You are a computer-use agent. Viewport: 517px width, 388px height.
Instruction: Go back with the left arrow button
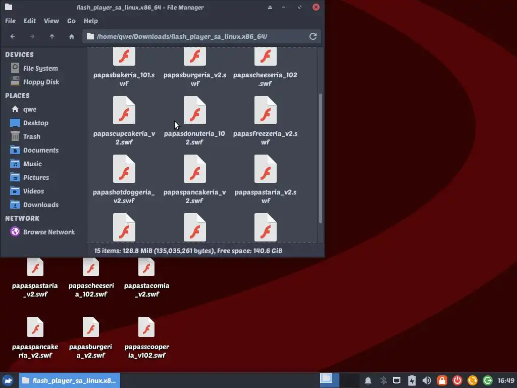(13, 36)
